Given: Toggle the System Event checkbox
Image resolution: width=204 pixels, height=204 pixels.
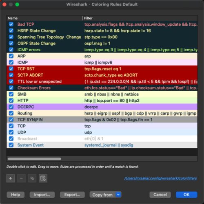Looking at the screenshot, I should click(x=11, y=145).
